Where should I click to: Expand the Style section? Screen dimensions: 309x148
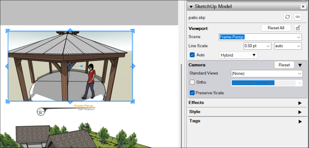click(x=300, y=112)
